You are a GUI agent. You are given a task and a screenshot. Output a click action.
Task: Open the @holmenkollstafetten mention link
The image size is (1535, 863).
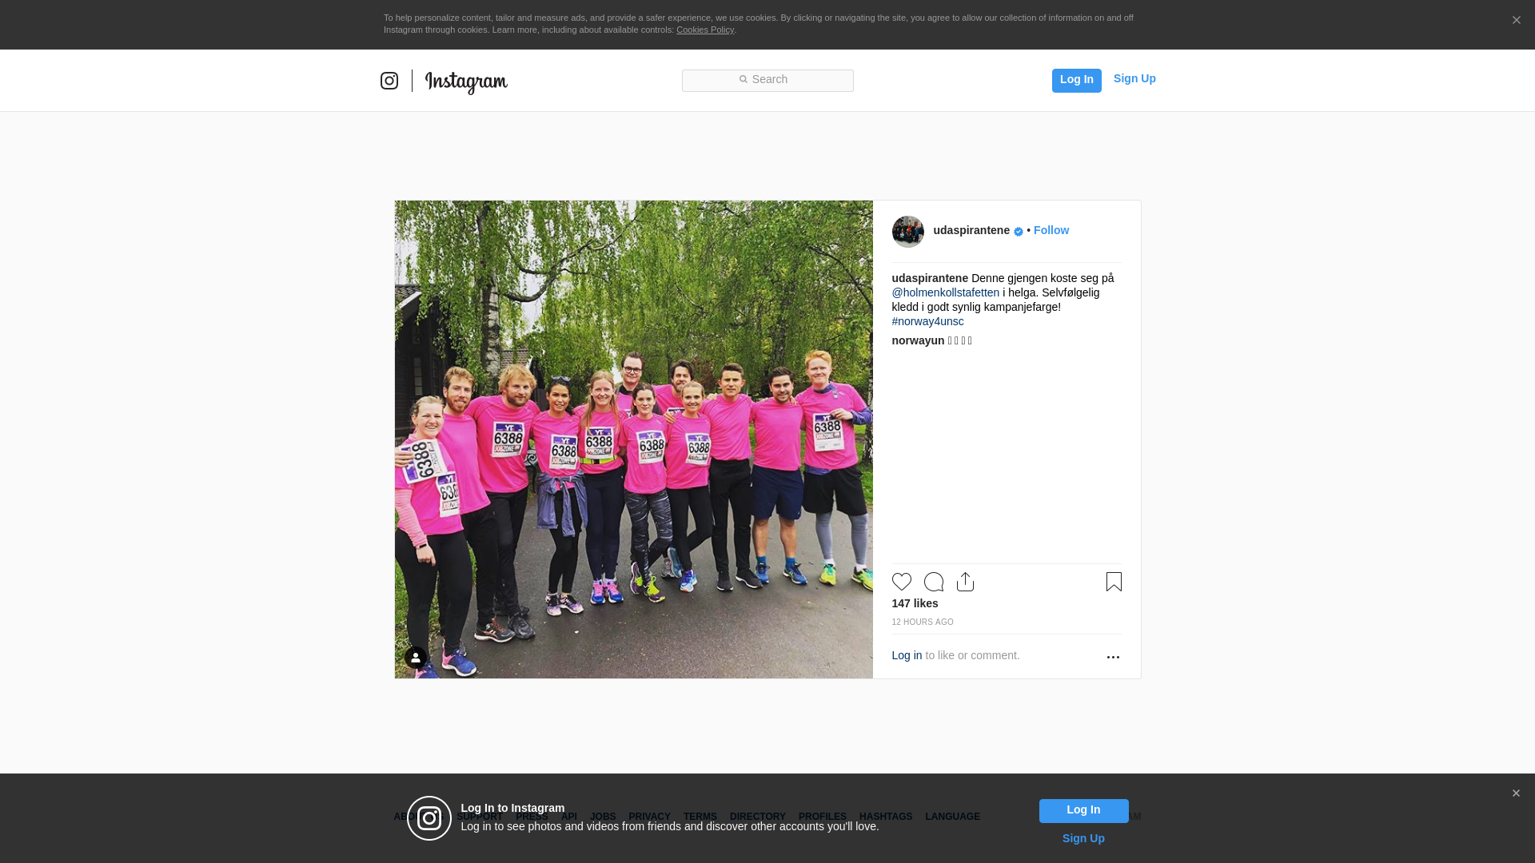(945, 292)
